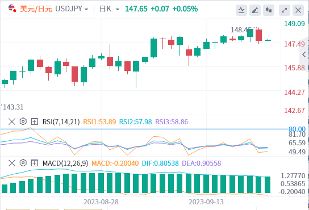Click the last MACD histogram bar
Image resolution: width=309 pixels, height=210 pixels.
268,185
